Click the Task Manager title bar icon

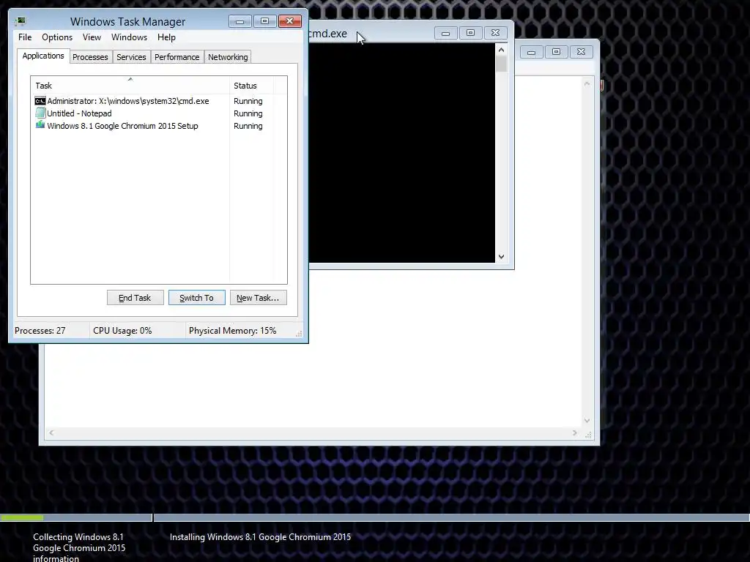[20, 21]
